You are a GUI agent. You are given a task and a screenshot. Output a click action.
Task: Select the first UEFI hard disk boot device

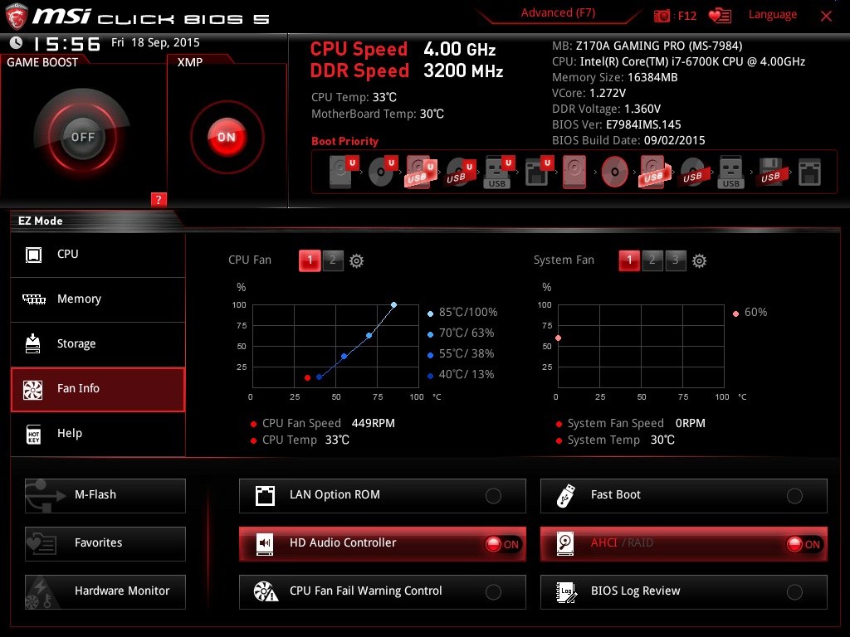click(x=344, y=172)
